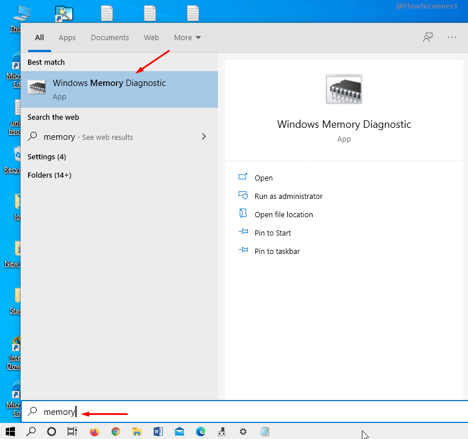
Task: Click Pin to taskbar action
Action: tap(277, 252)
